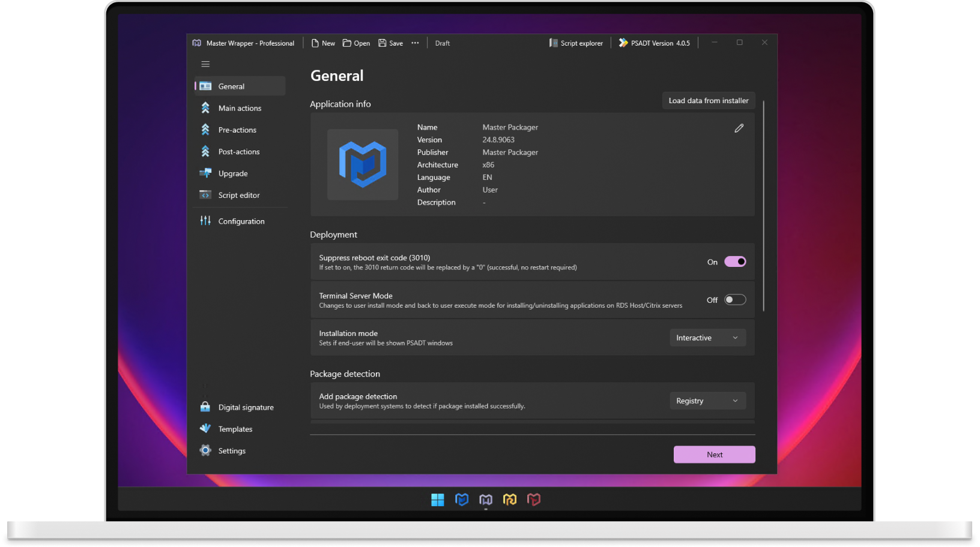
Task: Open the Script explorer panel
Action: (576, 43)
